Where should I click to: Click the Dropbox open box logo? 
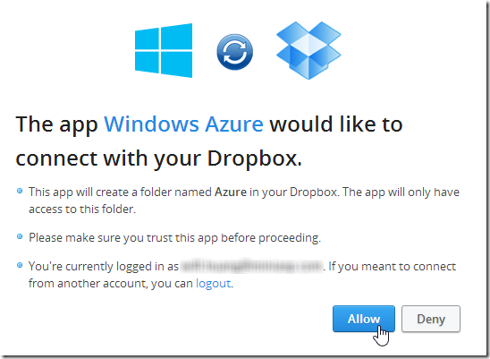pyautogui.click(x=308, y=50)
